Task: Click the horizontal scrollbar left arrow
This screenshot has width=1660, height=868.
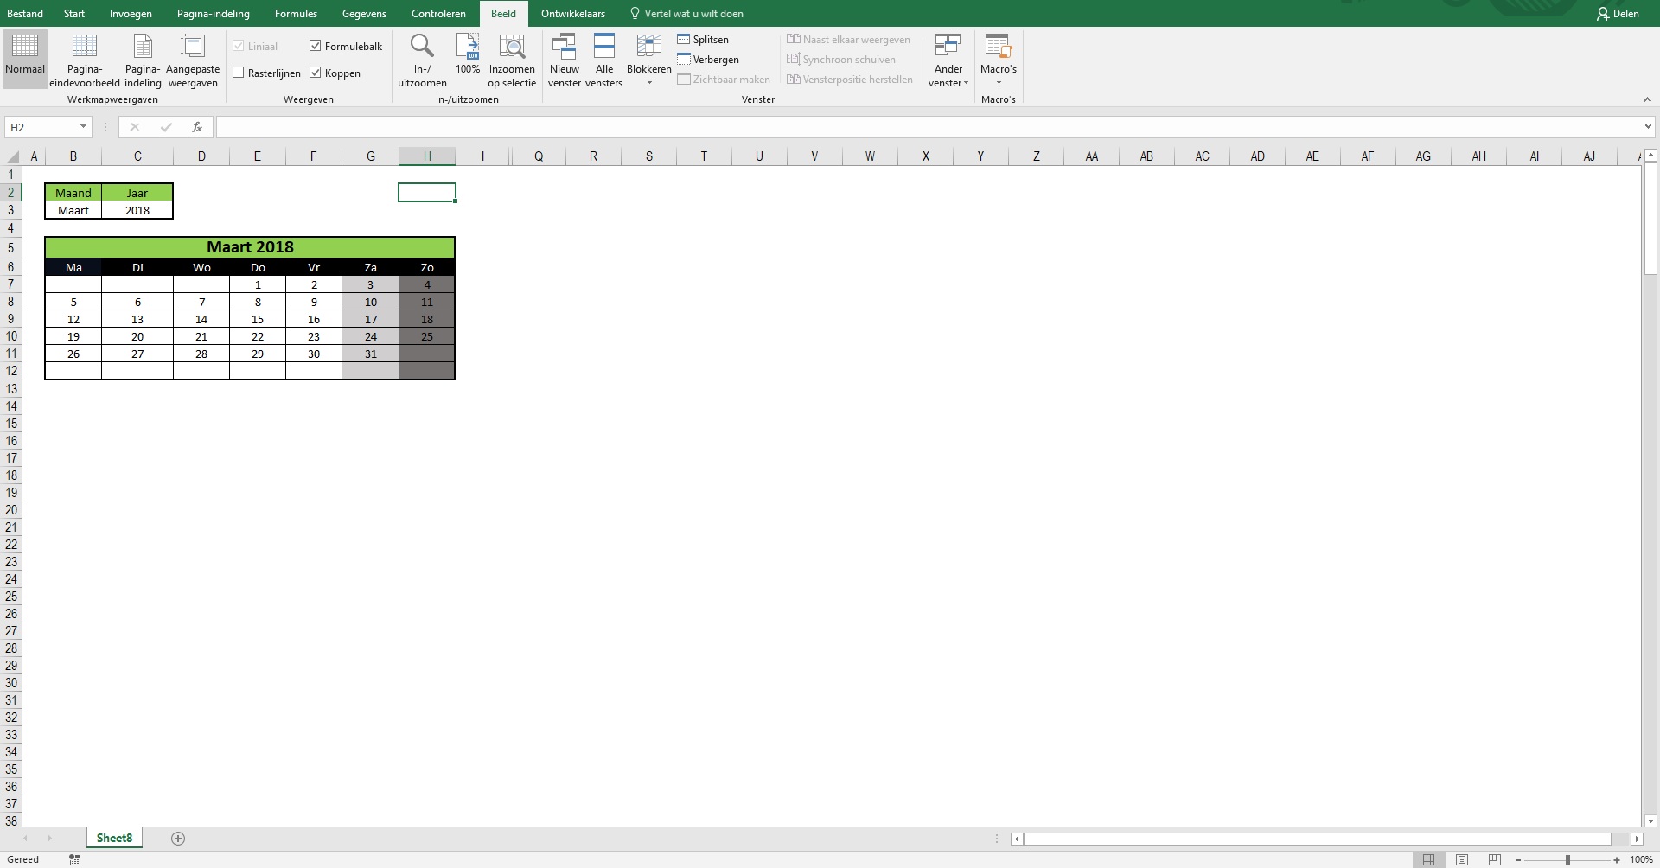Action: [1018, 839]
